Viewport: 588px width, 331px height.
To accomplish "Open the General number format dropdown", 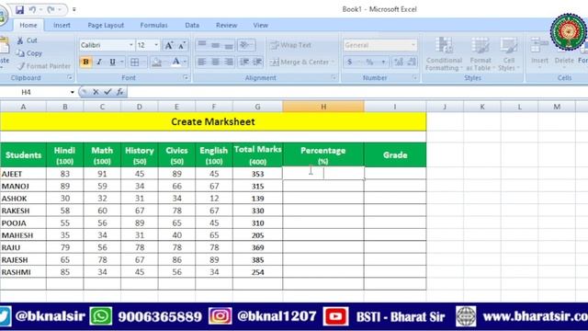I will (413, 45).
